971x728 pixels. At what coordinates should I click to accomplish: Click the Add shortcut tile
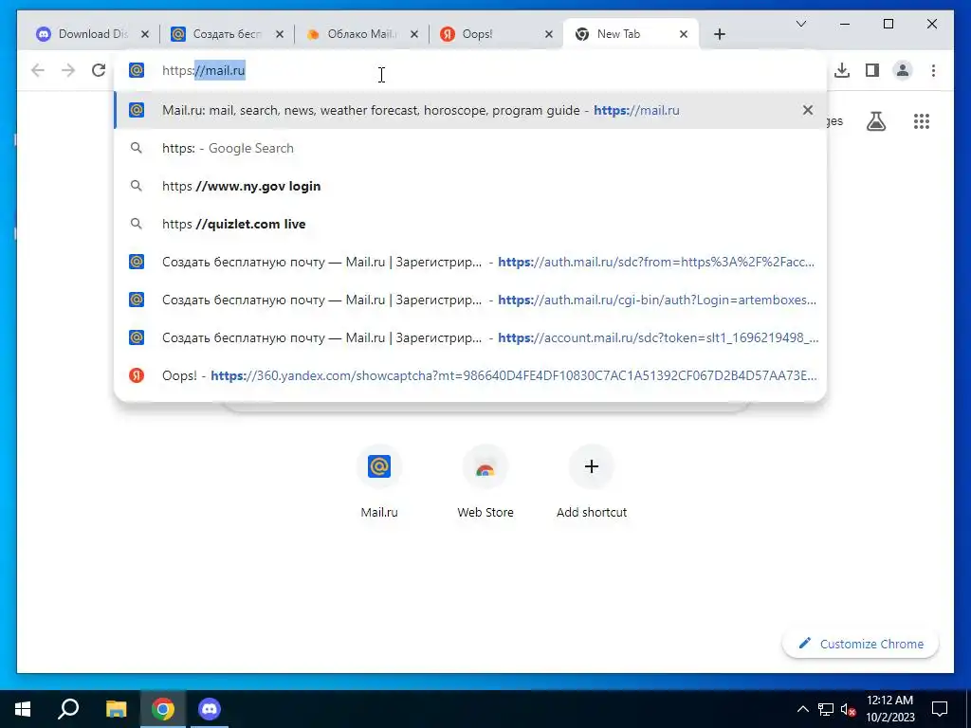click(x=592, y=482)
